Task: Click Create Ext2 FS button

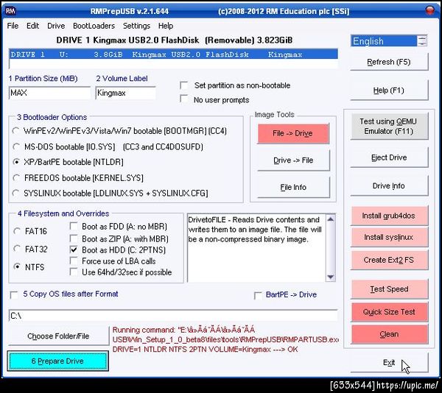Action: click(389, 260)
